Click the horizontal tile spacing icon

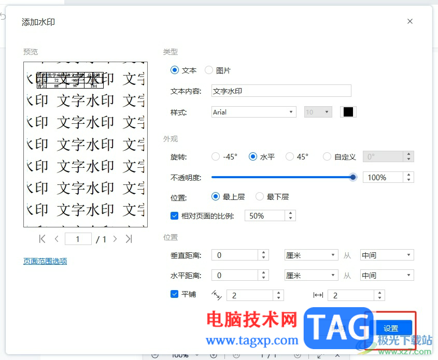click(x=318, y=295)
